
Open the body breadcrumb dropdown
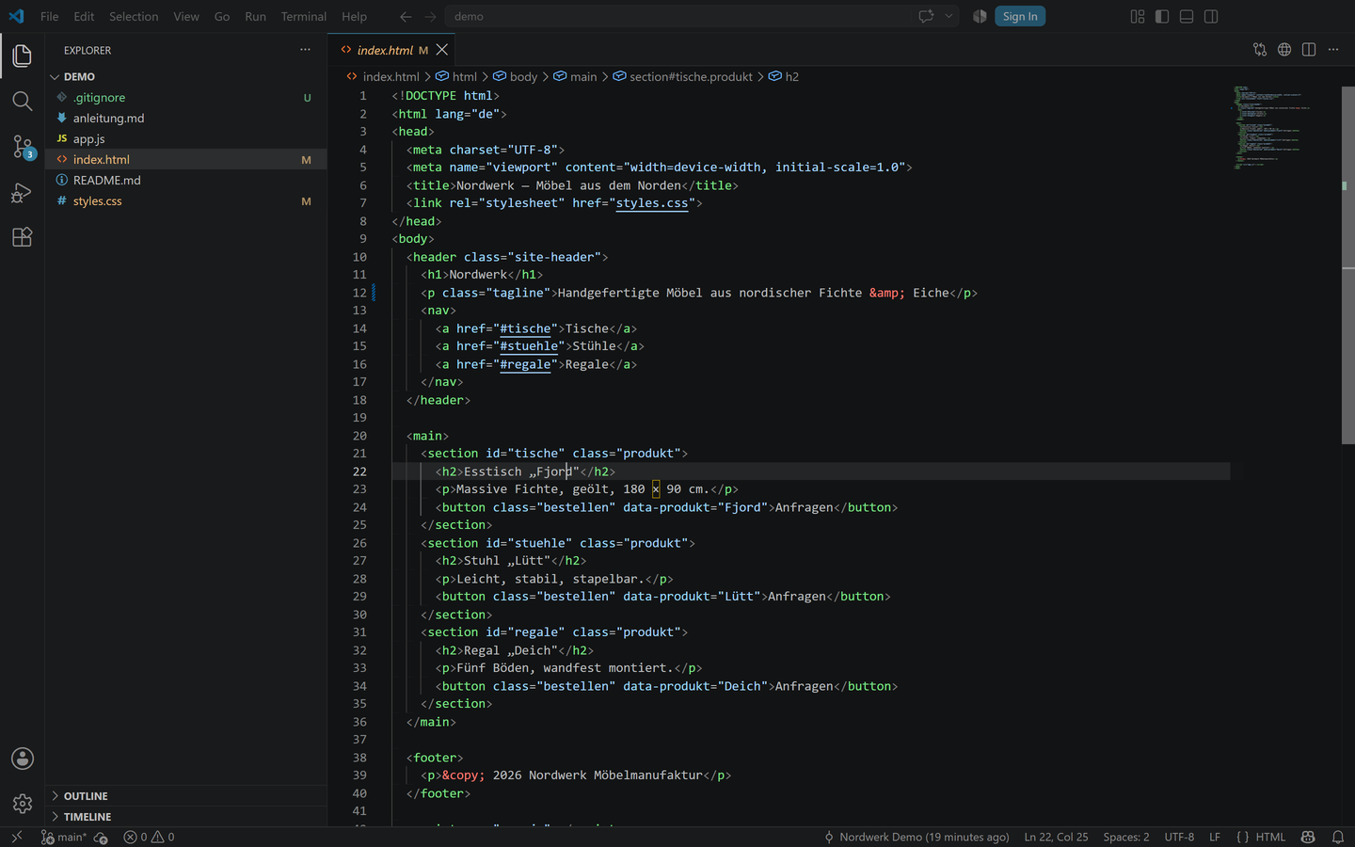click(x=515, y=76)
